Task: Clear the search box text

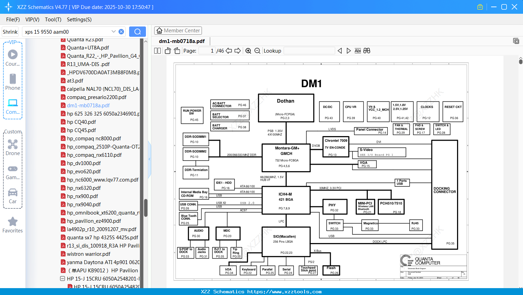Action: click(121, 32)
